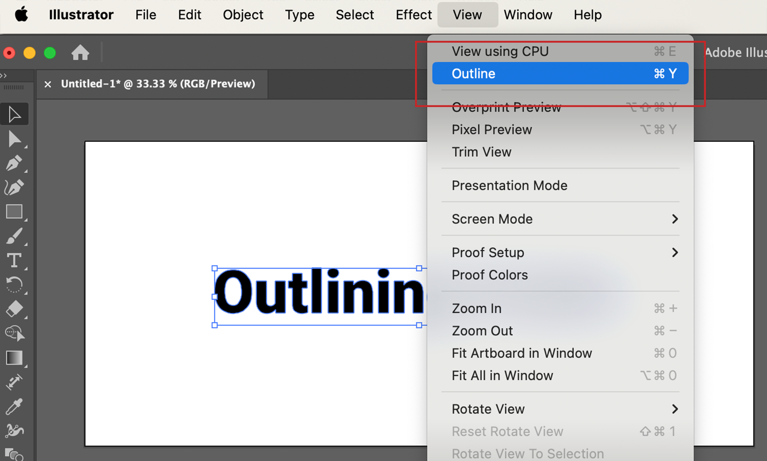Select the Eraser tool

click(x=14, y=309)
